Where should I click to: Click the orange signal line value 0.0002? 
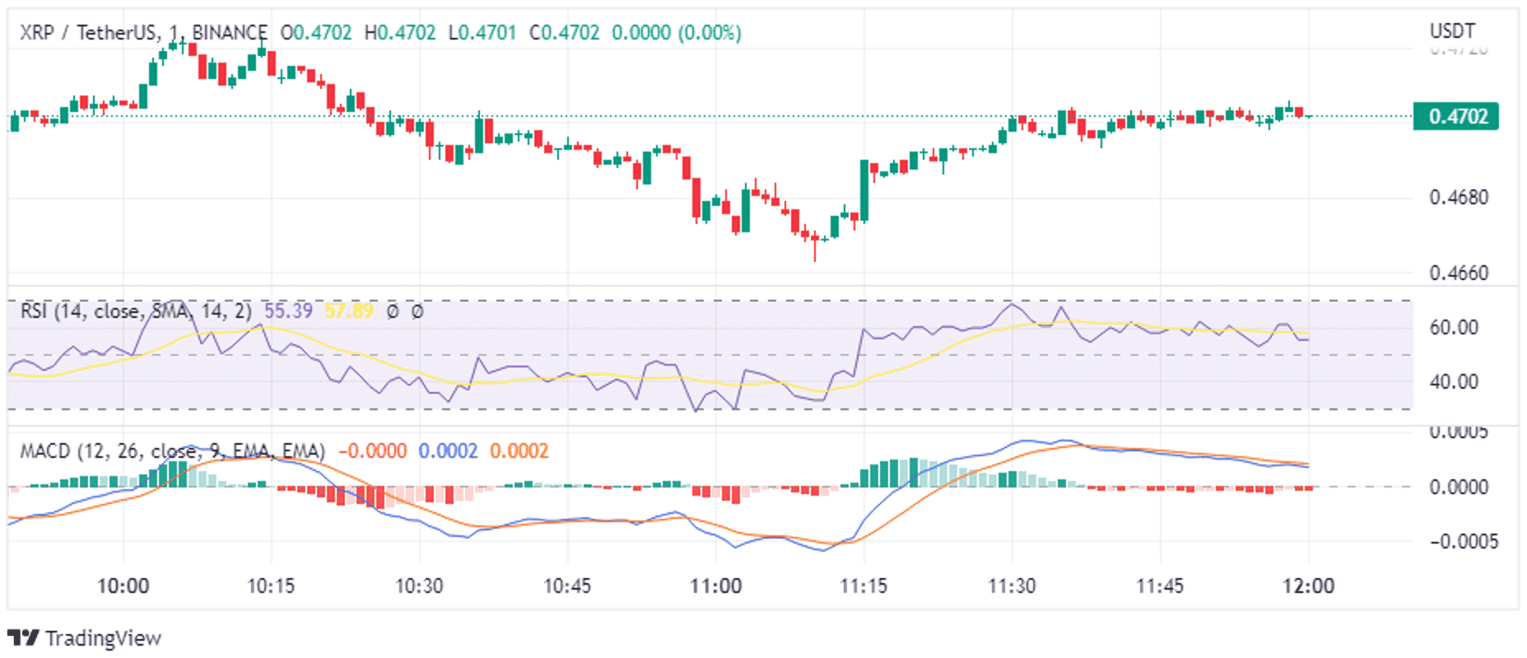pyautogui.click(x=519, y=451)
